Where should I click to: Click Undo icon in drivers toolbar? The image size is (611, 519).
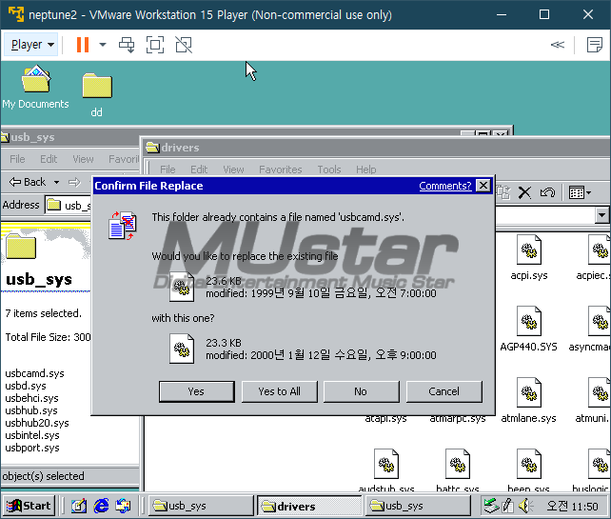[547, 192]
